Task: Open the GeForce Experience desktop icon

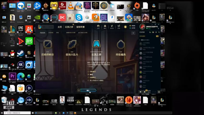Action: (37, 18)
